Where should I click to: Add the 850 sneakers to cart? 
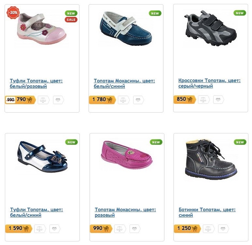[x=185, y=100]
